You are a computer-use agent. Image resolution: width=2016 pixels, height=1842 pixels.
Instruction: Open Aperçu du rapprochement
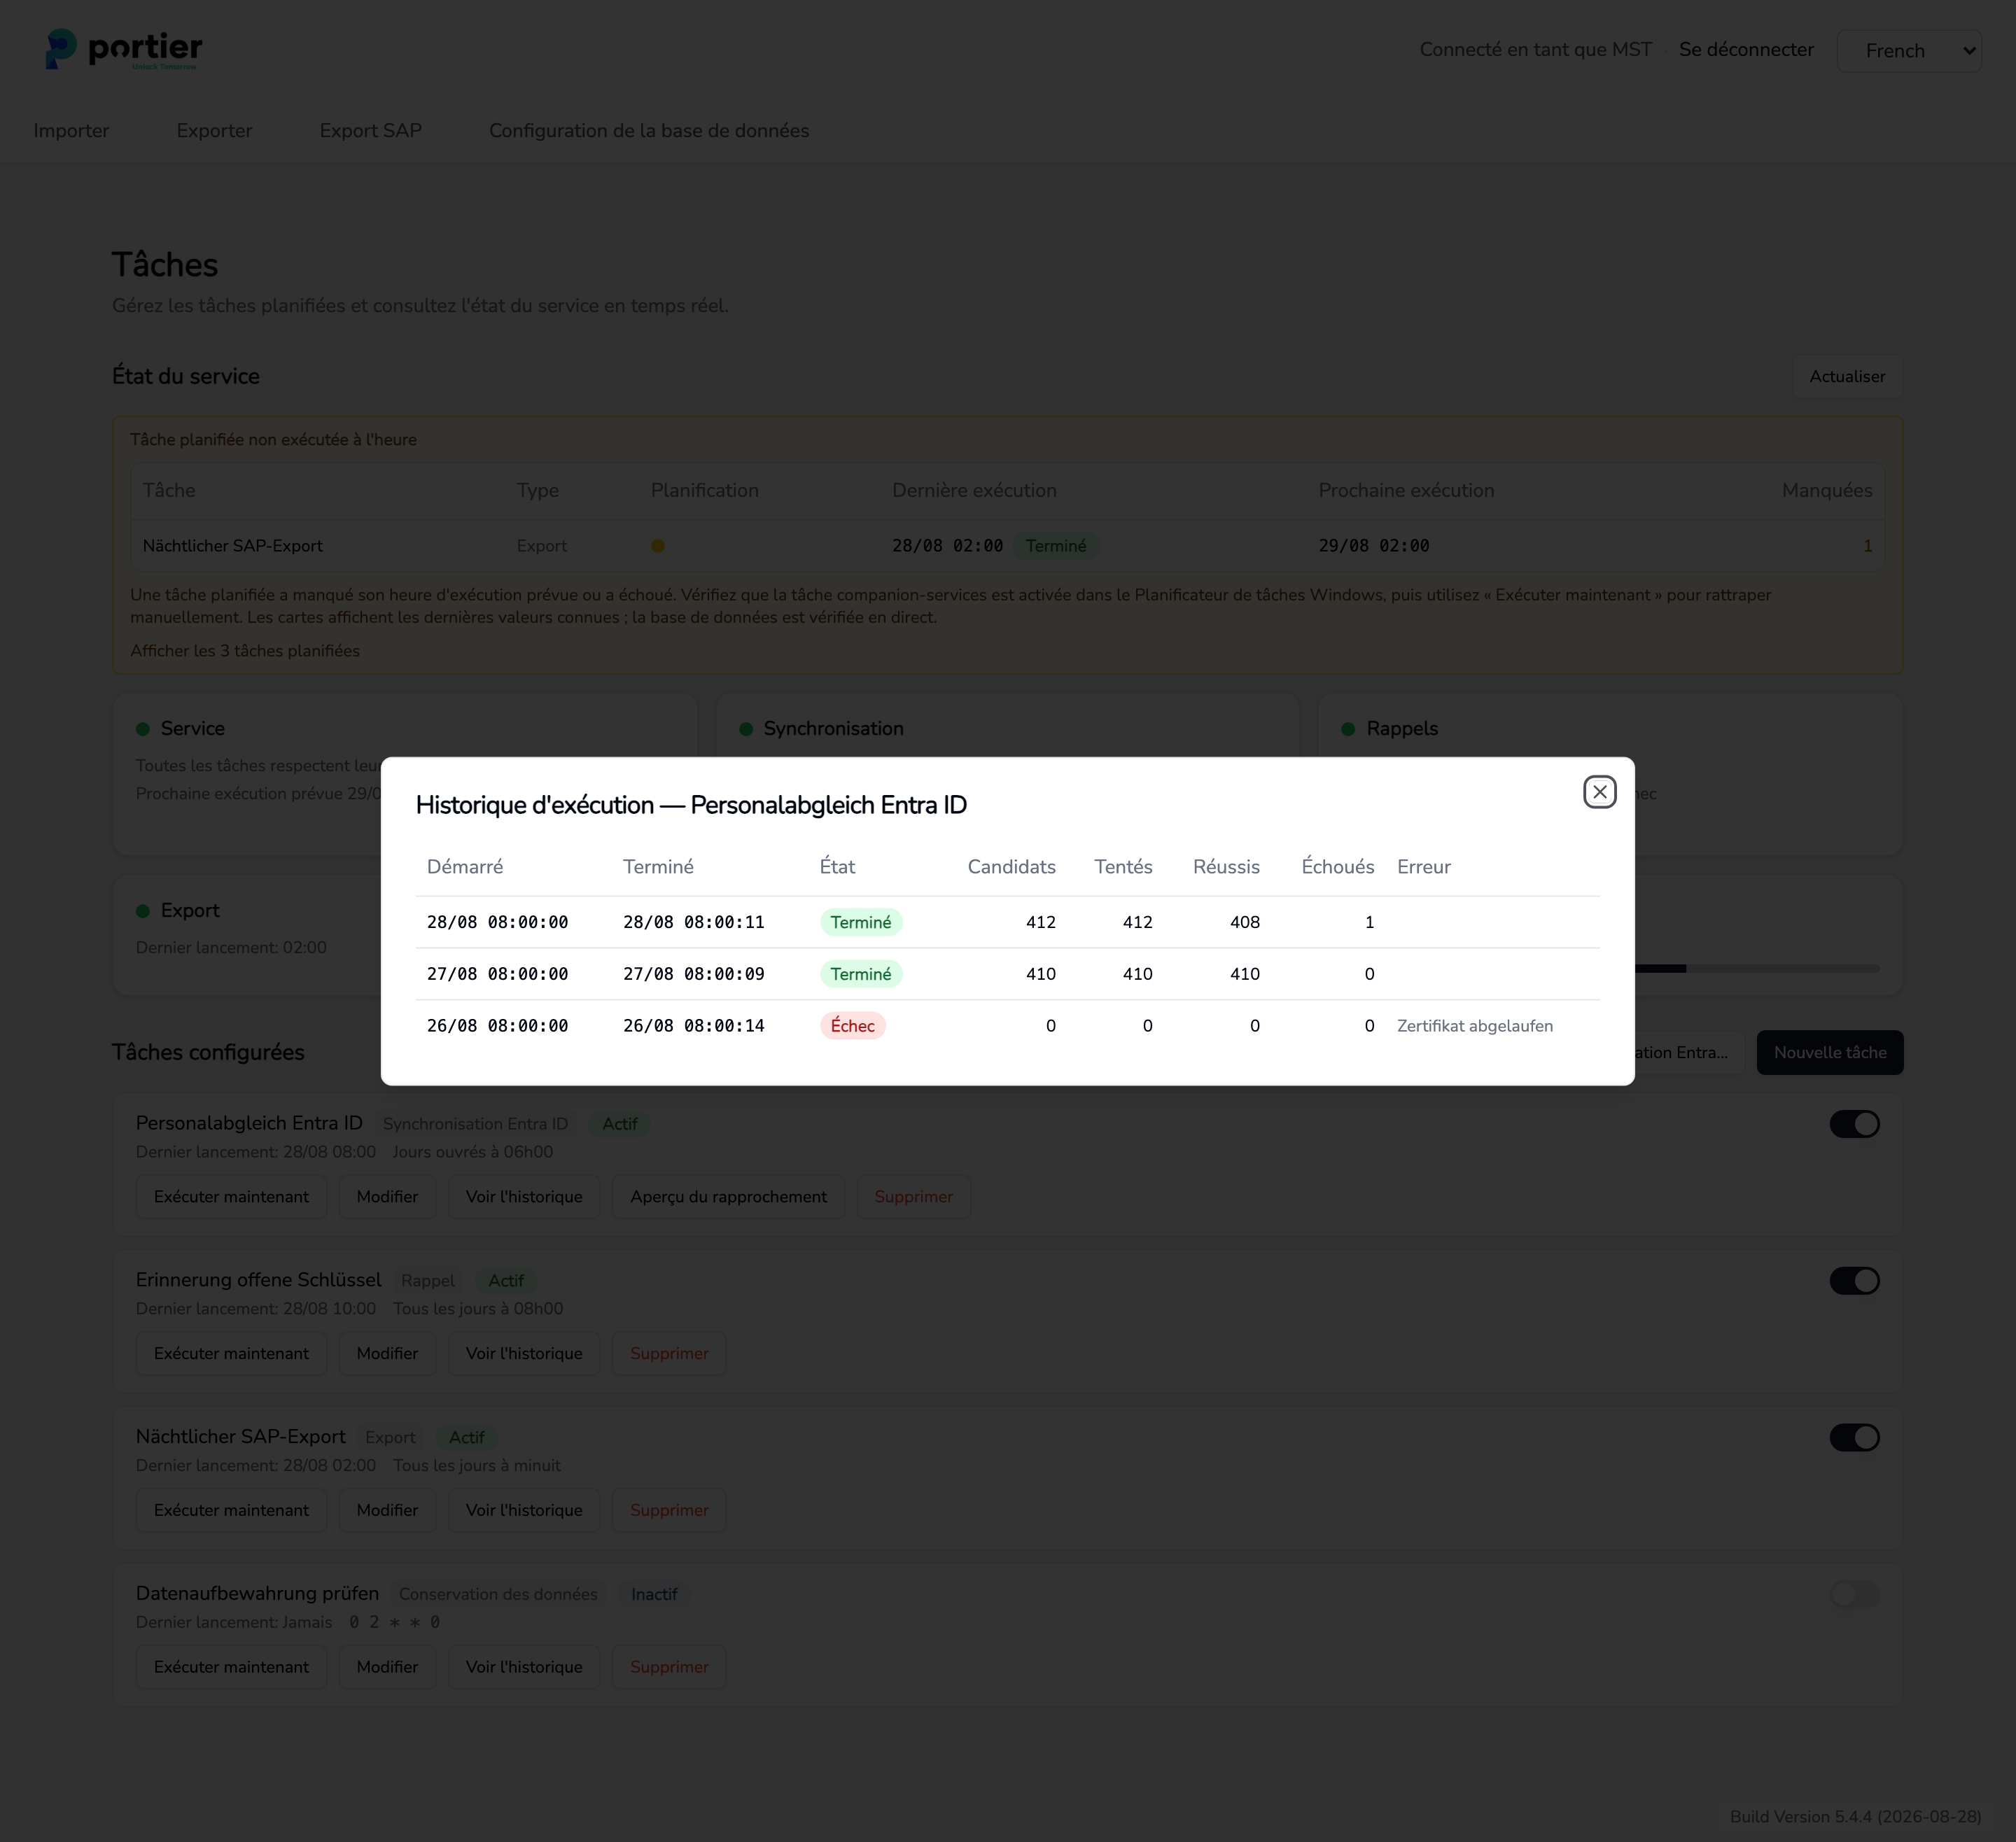click(x=728, y=1197)
